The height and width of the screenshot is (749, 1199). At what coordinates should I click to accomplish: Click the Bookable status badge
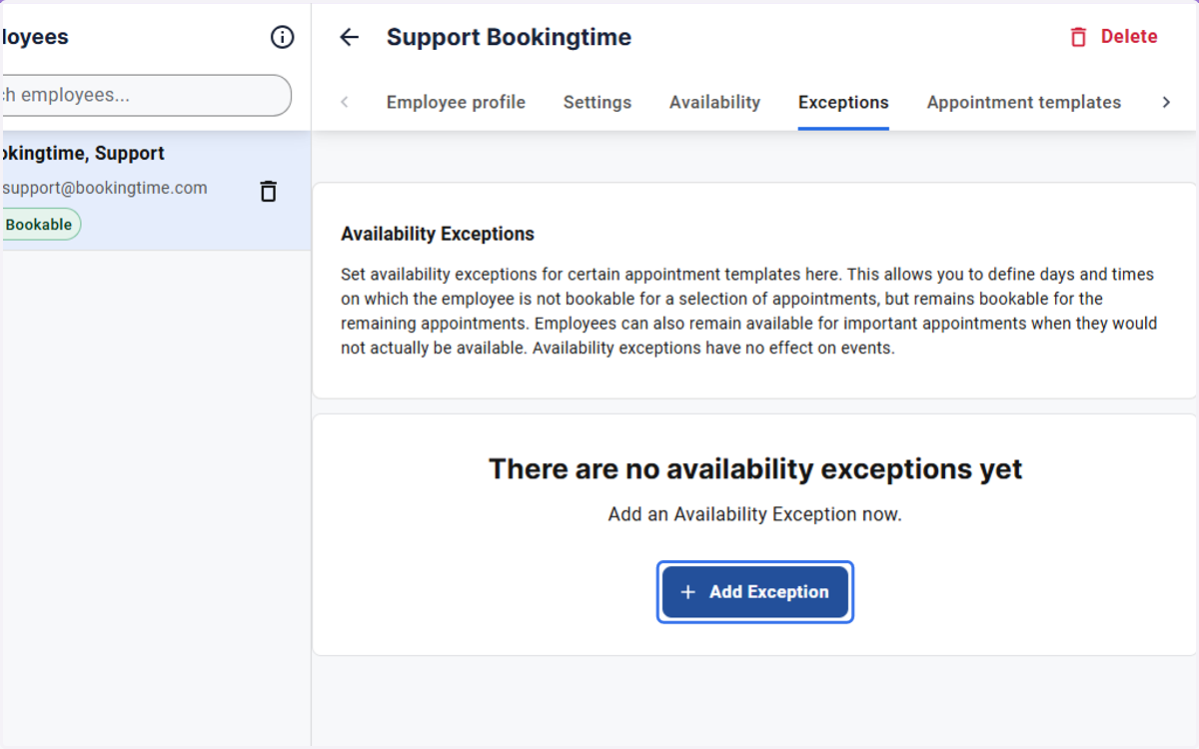click(x=40, y=225)
